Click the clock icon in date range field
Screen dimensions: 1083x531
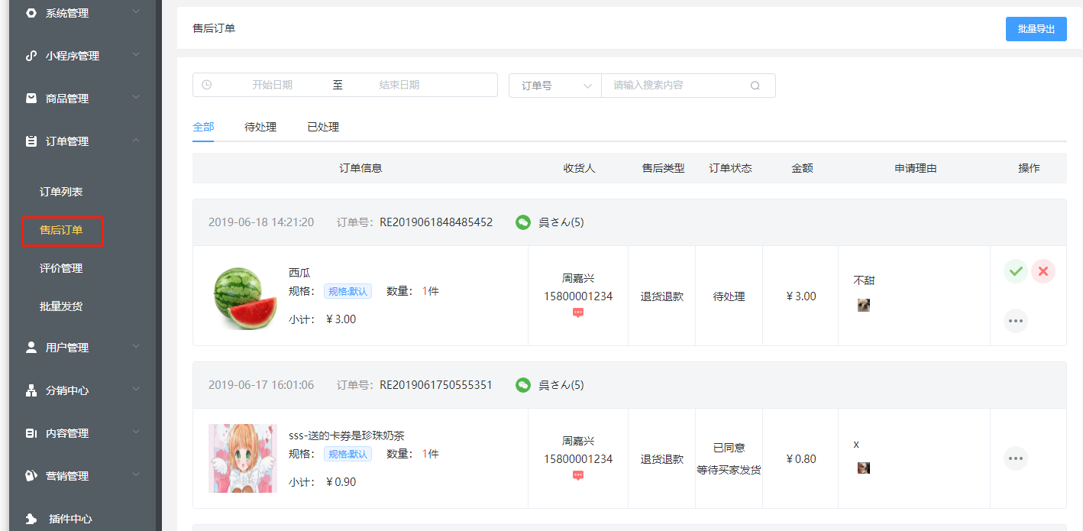pos(207,85)
